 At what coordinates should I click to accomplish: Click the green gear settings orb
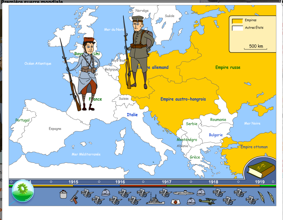click(x=23, y=191)
